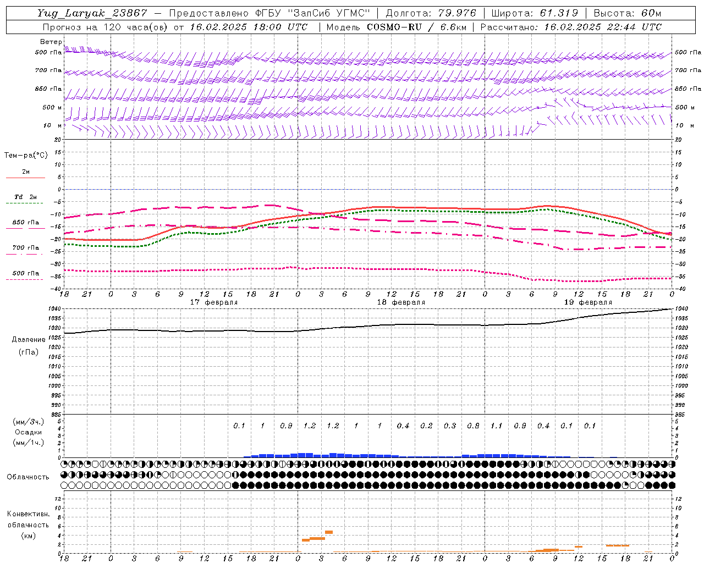Select the '2м' temperature legend entry
The image size is (704, 563).
click(26, 172)
